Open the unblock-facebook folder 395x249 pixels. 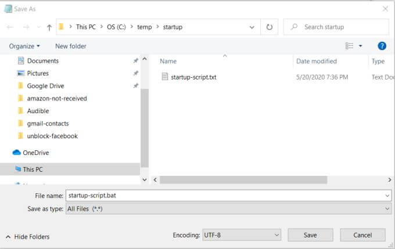pyautogui.click(x=52, y=136)
